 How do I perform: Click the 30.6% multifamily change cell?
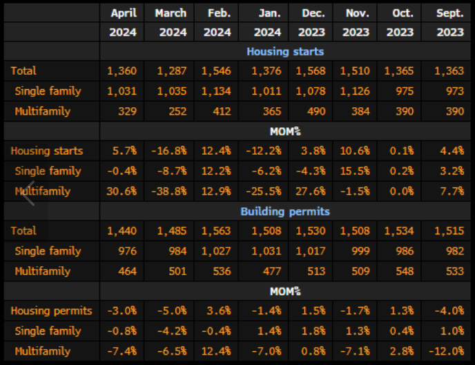click(122, 191)
